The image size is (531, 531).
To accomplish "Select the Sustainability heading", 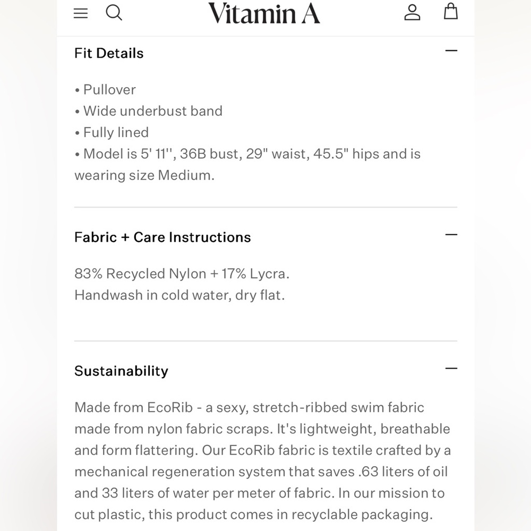I will tap(121, 371).
